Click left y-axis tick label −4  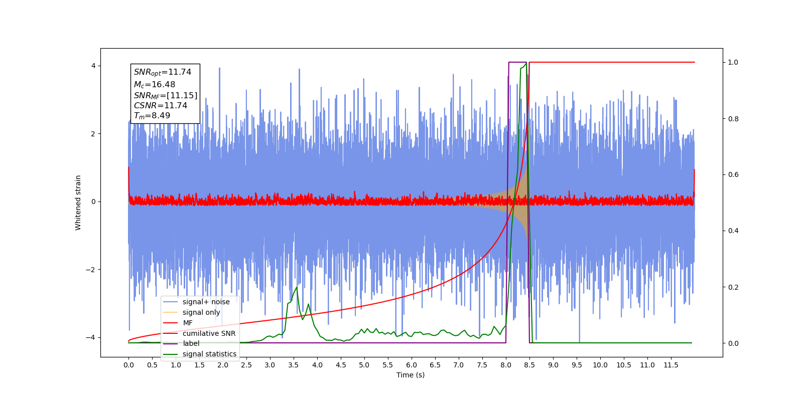[90, 337]
